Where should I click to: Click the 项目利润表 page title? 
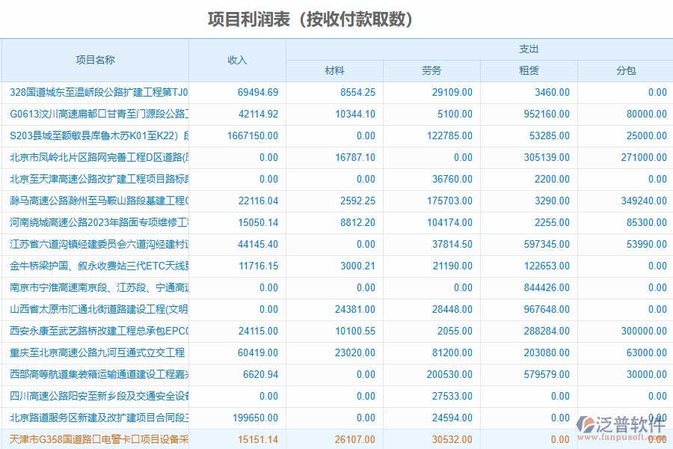coord(336,19)
